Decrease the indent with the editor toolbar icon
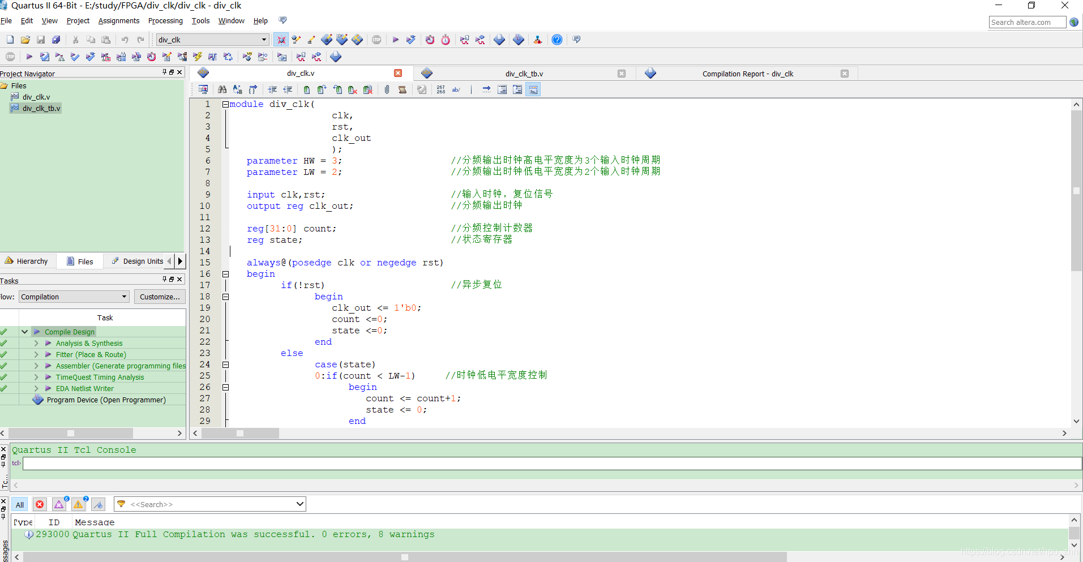The height and width of the screenshot is (562, 1083). click(x=288, y=89)
